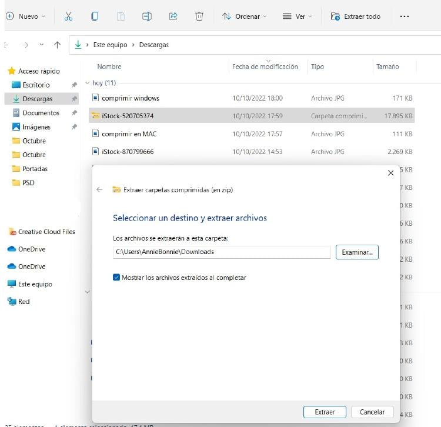
Task: Click destination path input field
Action: [x=222, y=252]
